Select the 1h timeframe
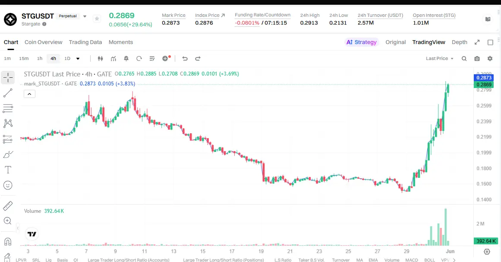Screen dimensions: 501x262 click(x=40, y=58)
